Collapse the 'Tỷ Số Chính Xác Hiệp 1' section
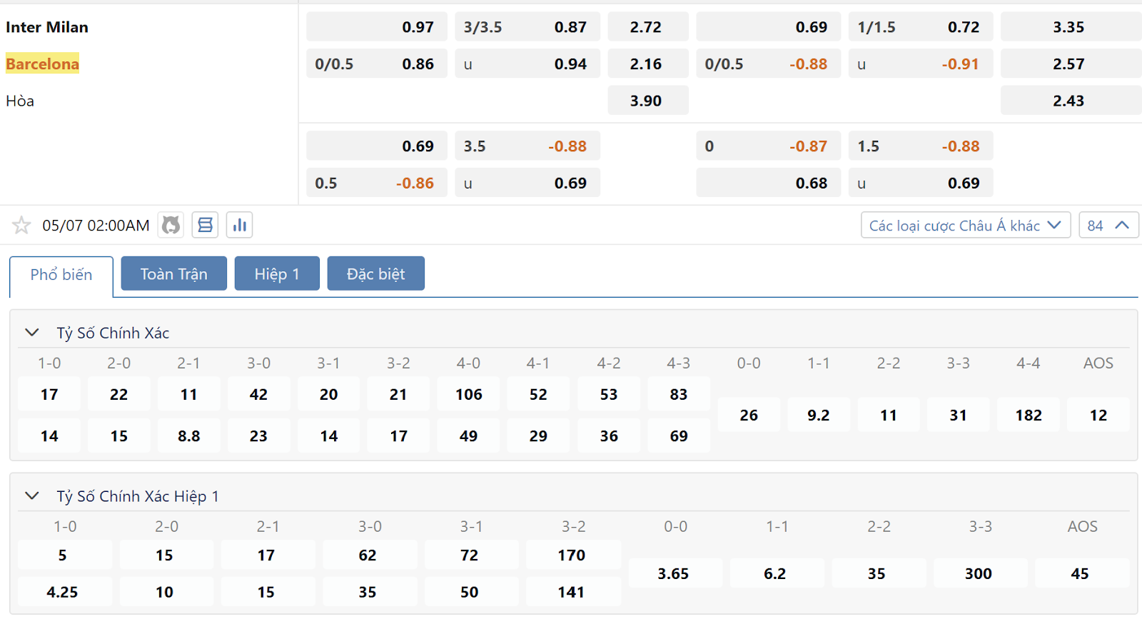The width and height of the screenshot is (1142, 619). (32, 495)
